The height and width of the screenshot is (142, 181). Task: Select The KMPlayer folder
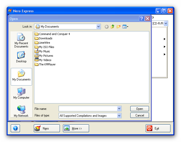click(x=45, y=64)
